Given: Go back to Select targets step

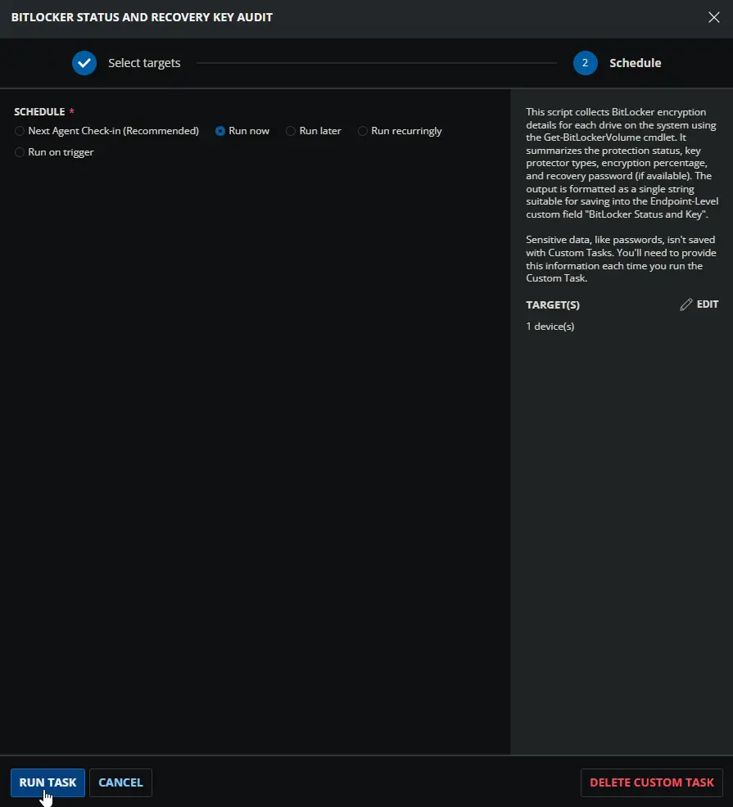Looking at the screenshot, I should pyautogui.click(x=144, y=63).
